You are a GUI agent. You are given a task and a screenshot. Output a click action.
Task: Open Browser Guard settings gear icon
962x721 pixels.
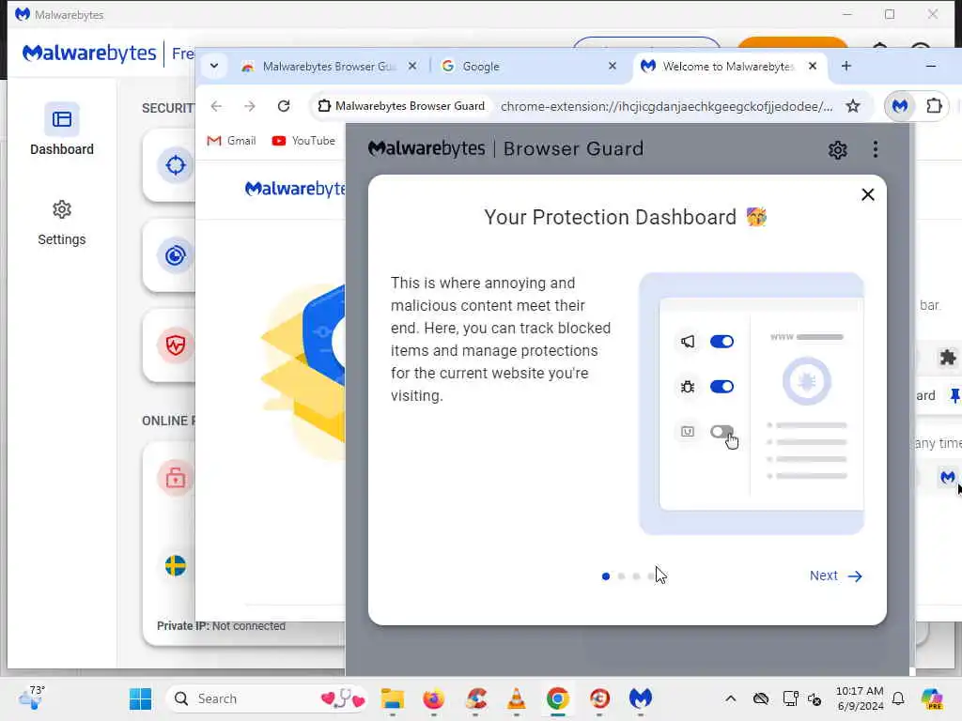(837, 149)
